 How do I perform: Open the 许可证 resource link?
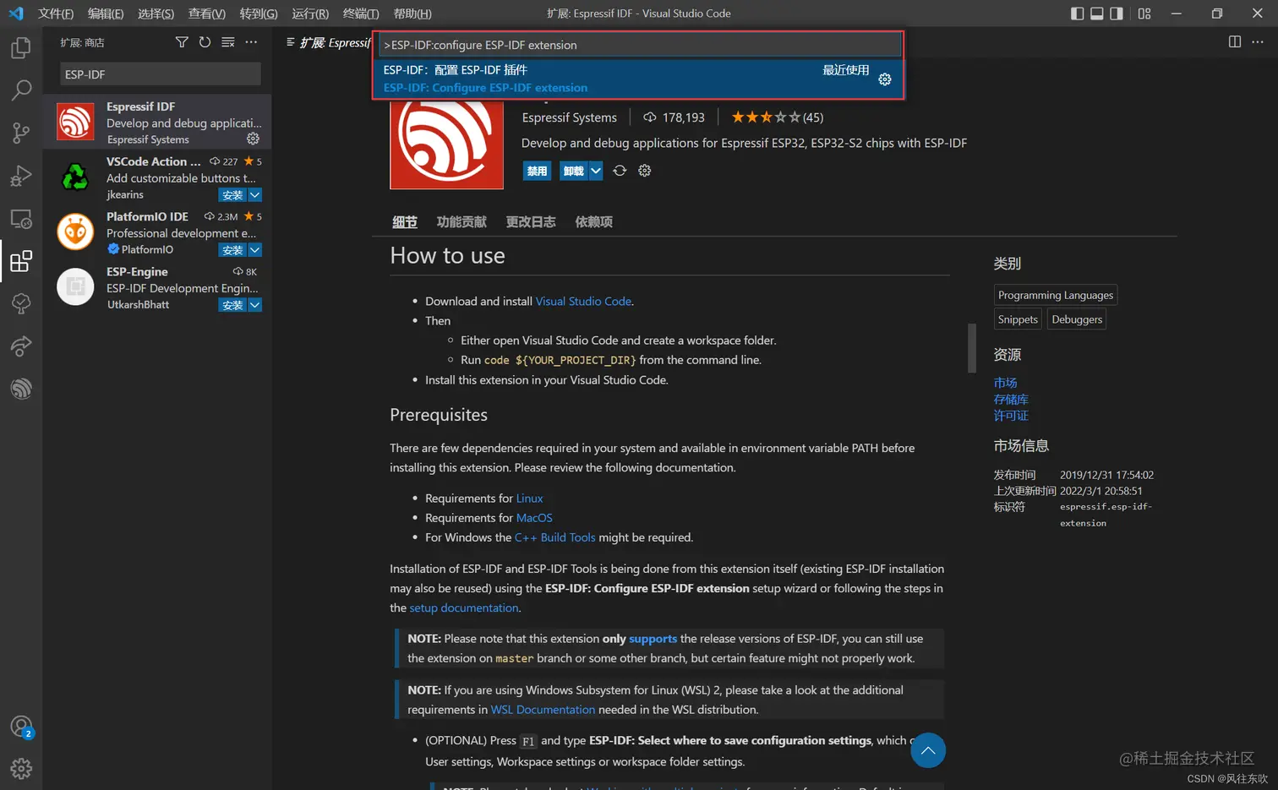click(1011, 415)
